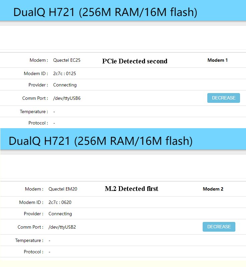Click the top DualQ H721 header title
The width and height of the screenshot is (246, 267).
(105, 12)
